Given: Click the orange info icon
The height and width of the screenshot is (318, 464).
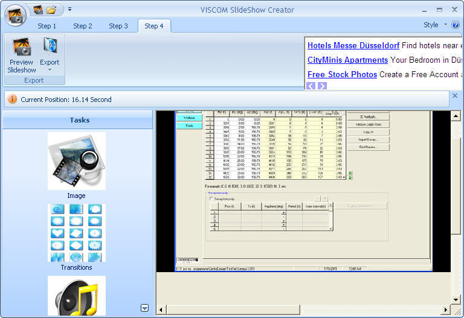Looking at the screenshot, I should point(12,99).
